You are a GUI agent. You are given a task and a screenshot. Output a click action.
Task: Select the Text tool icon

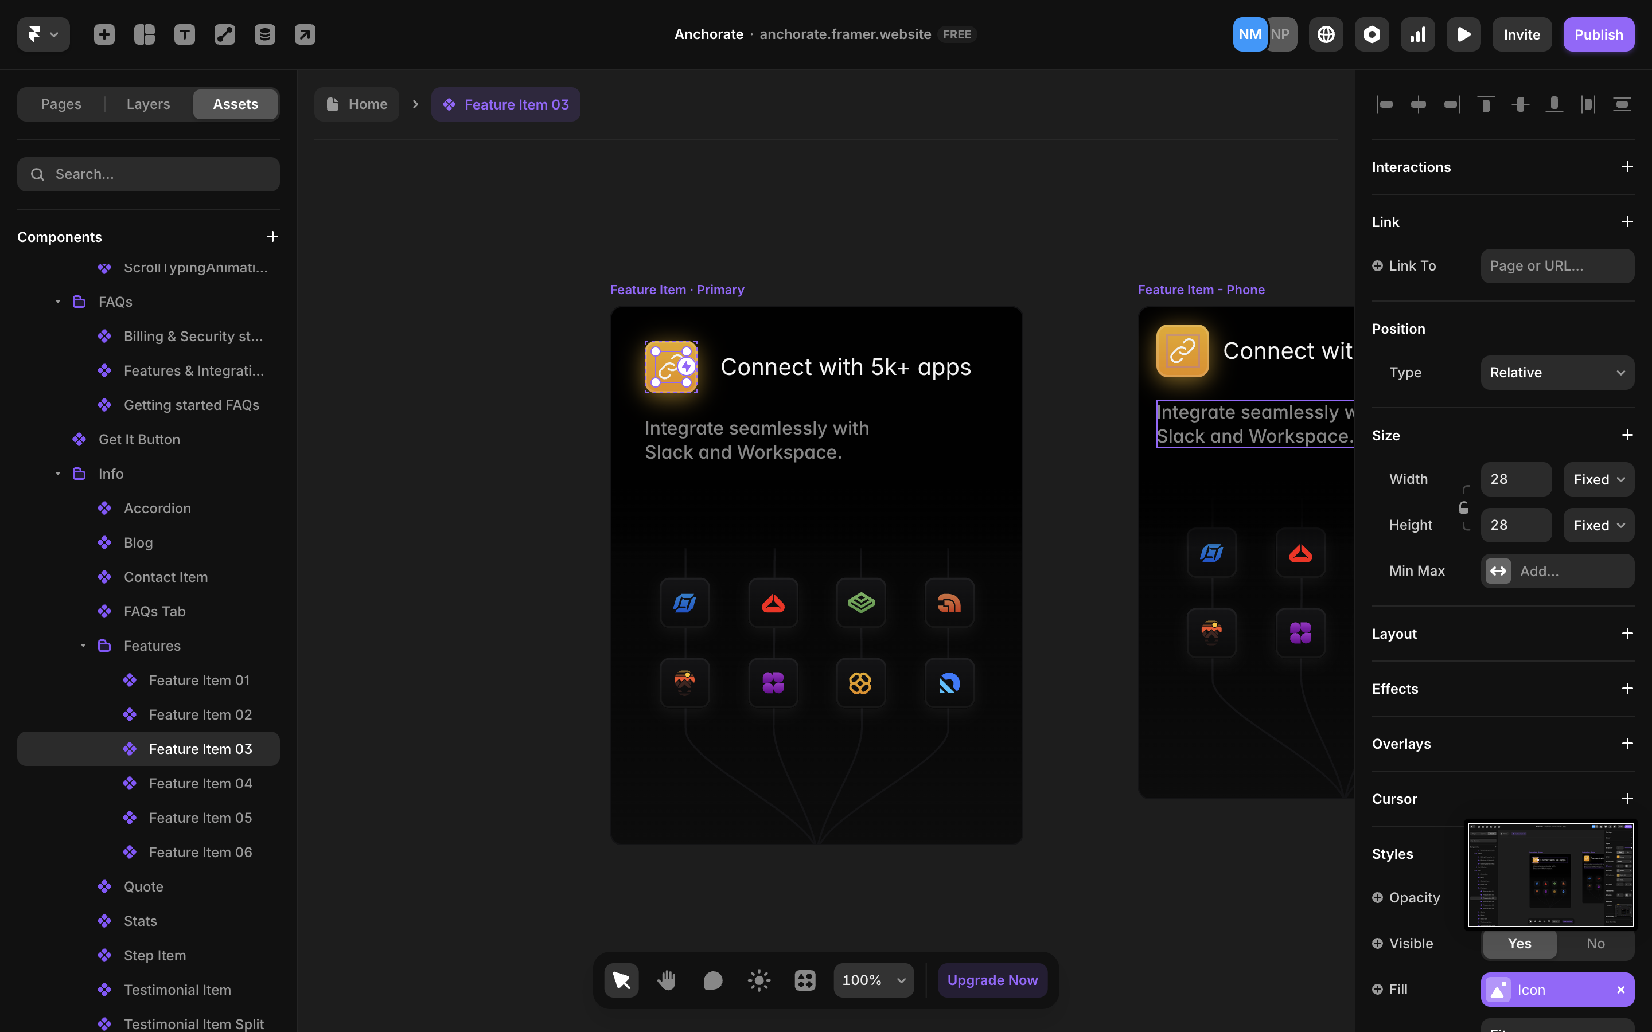184,34
